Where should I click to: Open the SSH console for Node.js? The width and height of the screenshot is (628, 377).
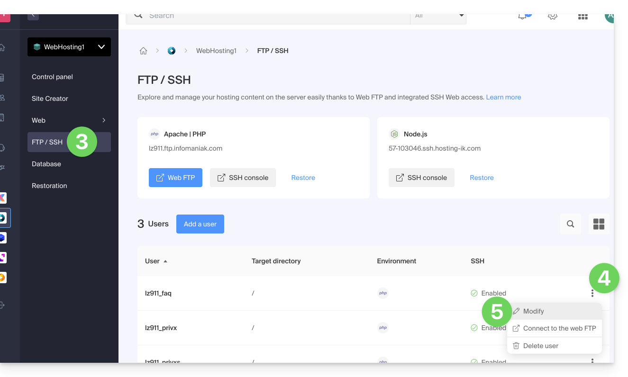point(421,178)
